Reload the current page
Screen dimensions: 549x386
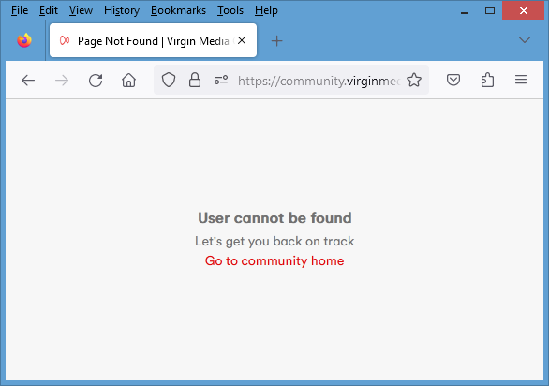[96, 81]
